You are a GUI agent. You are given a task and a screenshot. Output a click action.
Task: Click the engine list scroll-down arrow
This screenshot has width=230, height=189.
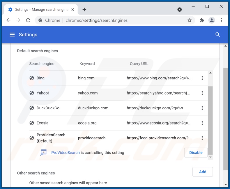[210, 157]
